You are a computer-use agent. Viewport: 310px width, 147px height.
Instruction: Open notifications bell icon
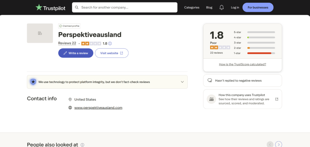pos(222,8)
